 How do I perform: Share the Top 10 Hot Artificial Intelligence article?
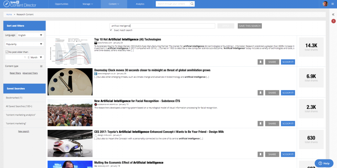(272, 62)
